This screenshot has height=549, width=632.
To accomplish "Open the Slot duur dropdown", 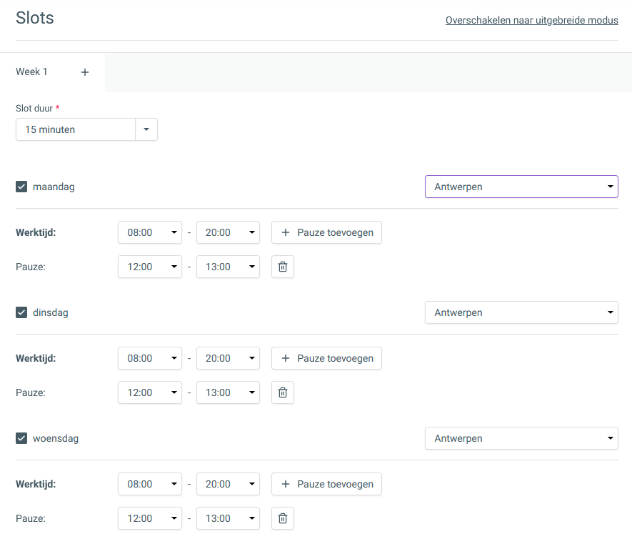I will pyautogui.click(x=86, y=129).
